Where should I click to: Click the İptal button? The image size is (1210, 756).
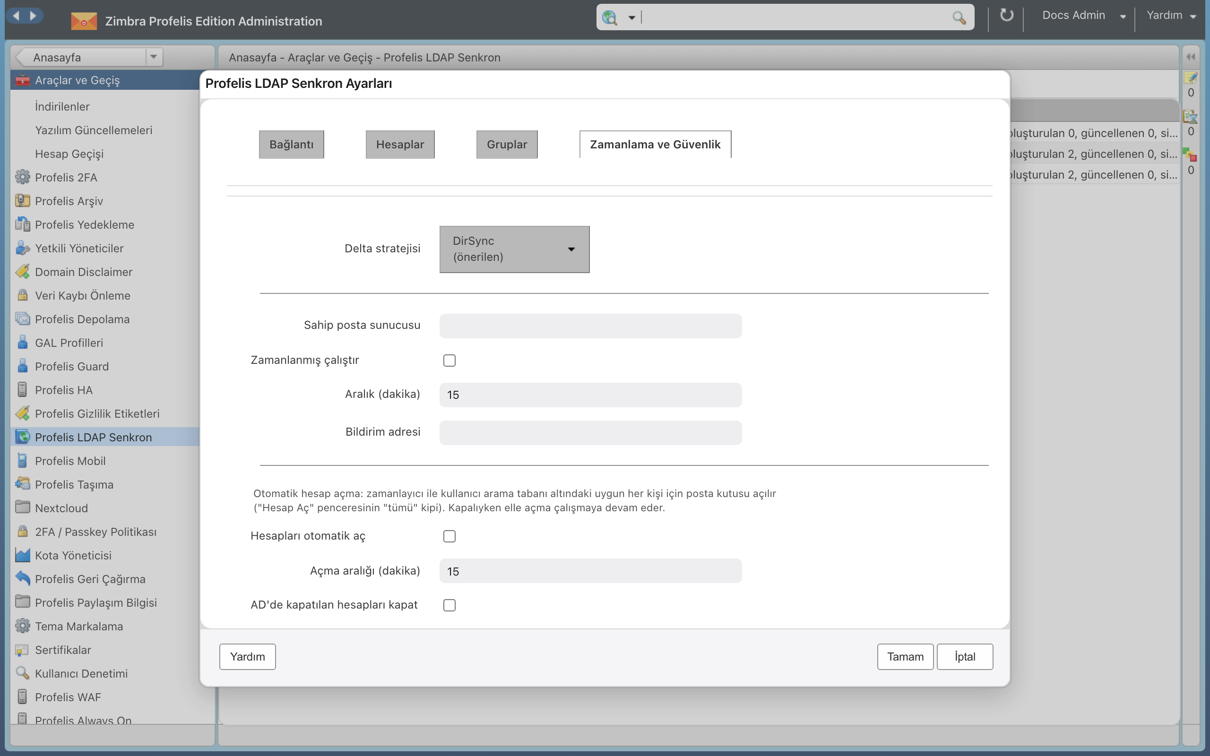965,656
